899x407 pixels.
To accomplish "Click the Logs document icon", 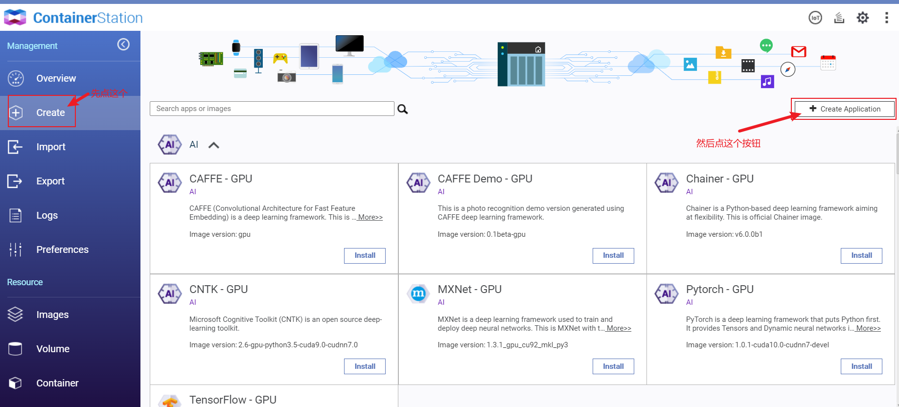I will coord(16,215).
